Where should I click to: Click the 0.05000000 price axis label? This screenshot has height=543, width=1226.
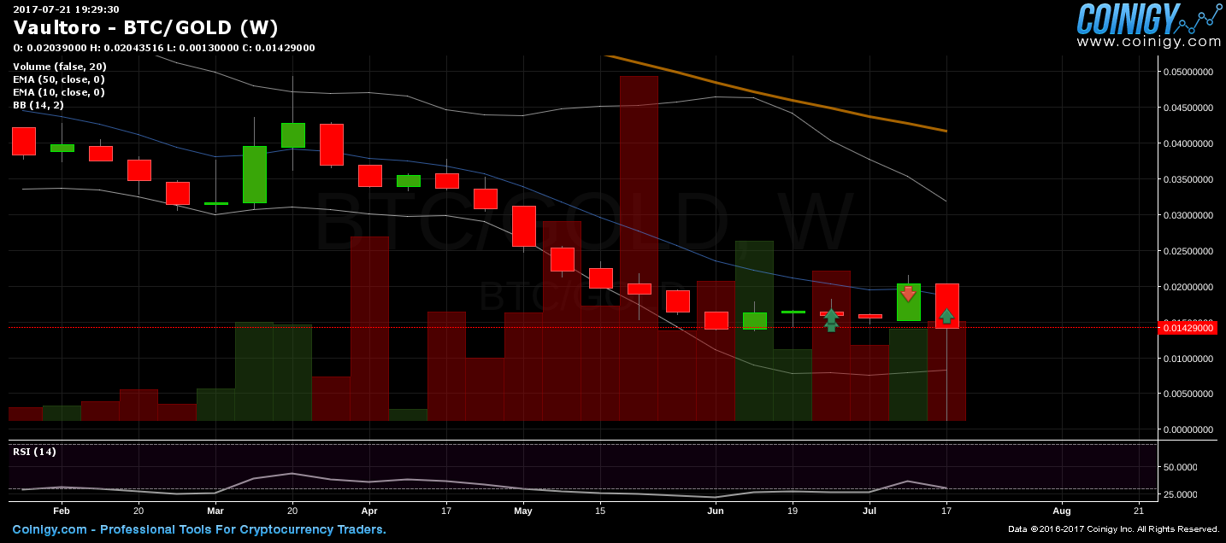coord(1188,72)
